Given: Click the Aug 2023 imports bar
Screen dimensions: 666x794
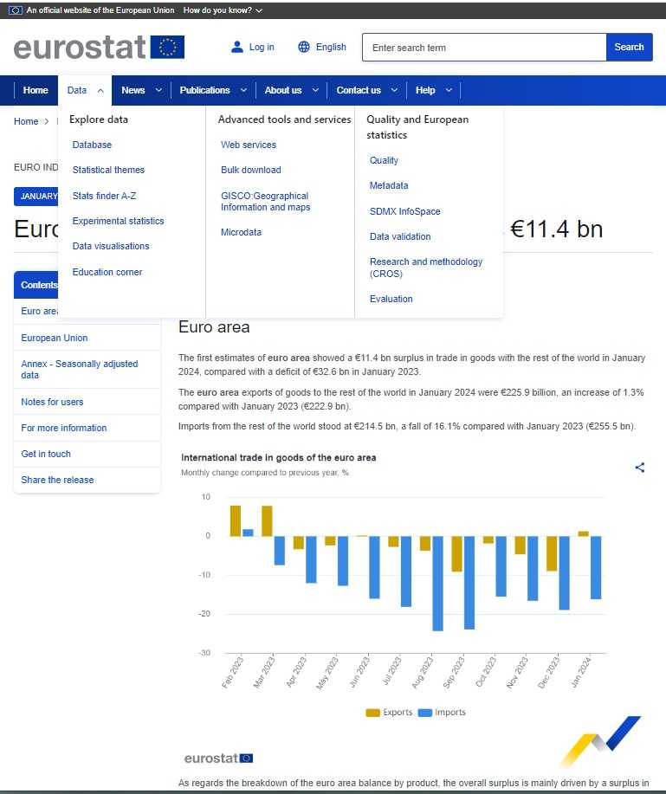Looking at the screenshot, I should tap(437, 584).
